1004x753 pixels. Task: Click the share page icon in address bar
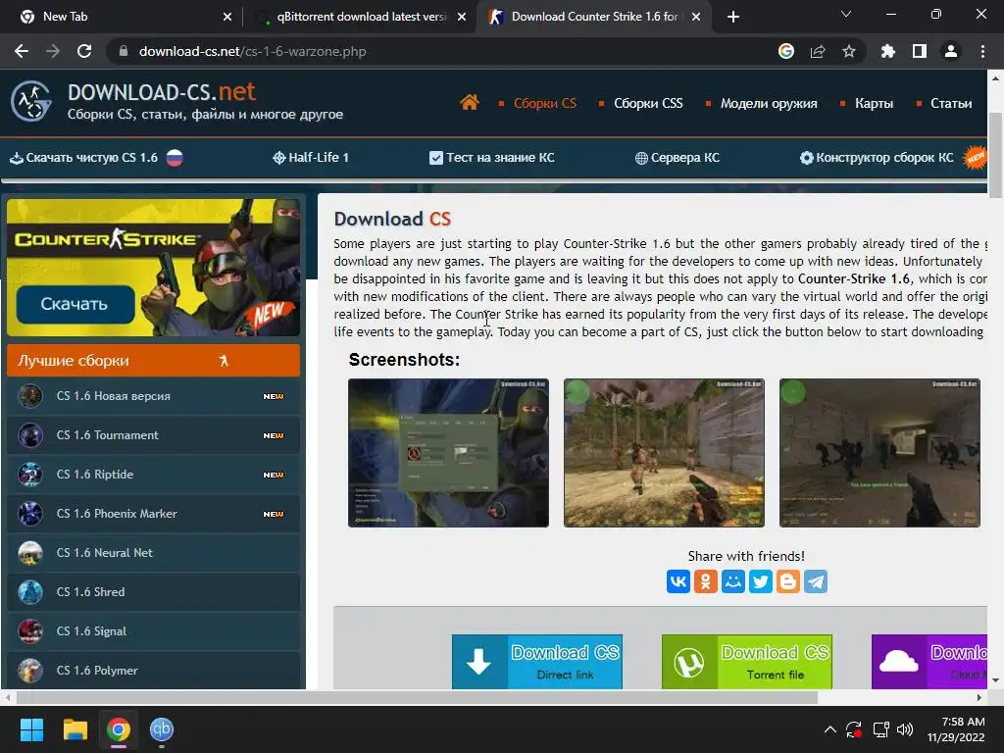(x=818, y=51)
